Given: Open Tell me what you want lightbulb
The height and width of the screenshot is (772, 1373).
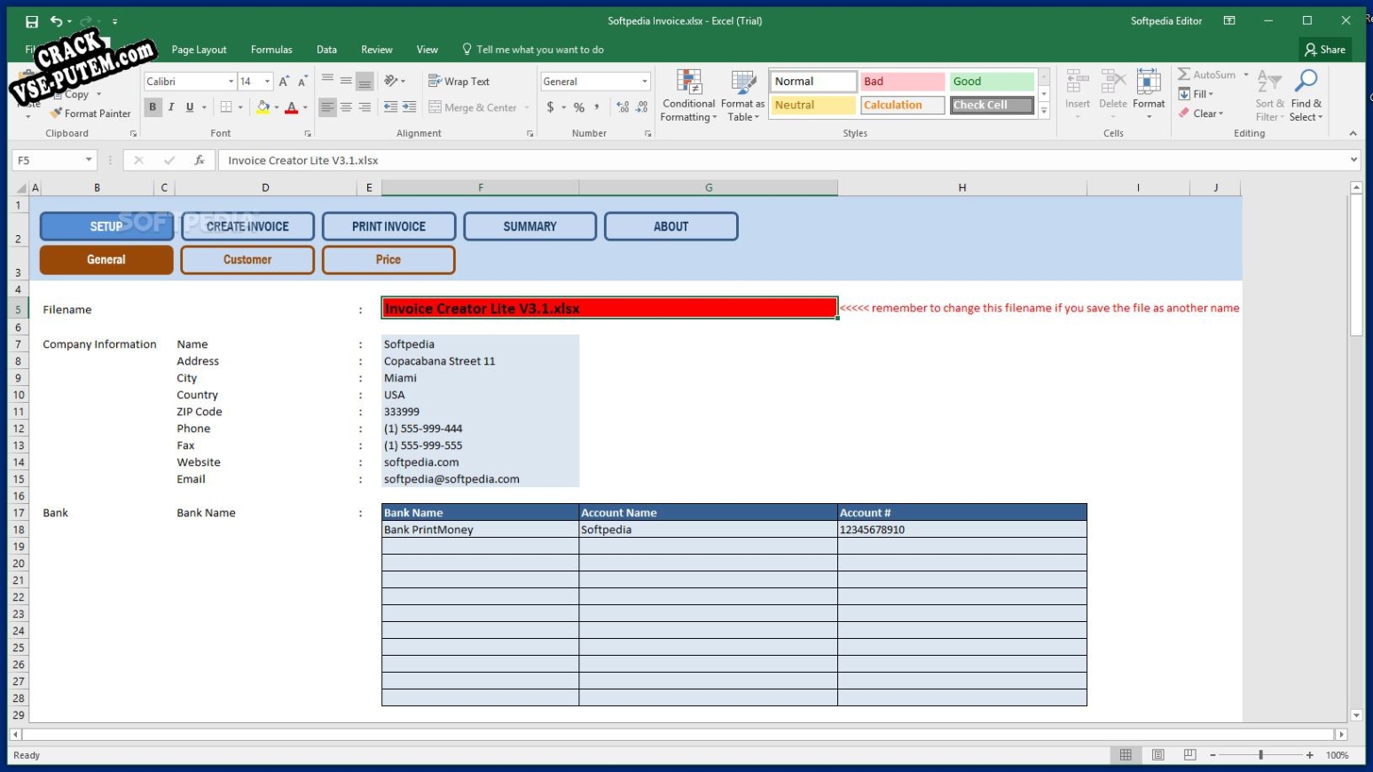Looking at the screenshot, I should (x=467, y=50).
